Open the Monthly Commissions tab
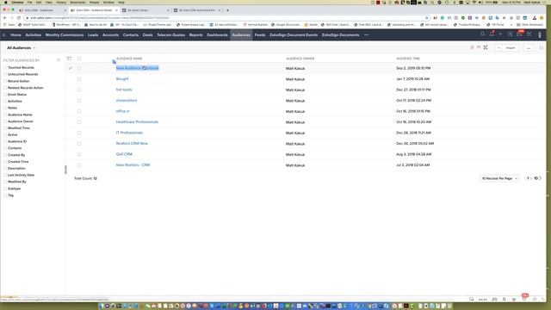The width and height of the screenshot is (551, 310). pos(65,34)
